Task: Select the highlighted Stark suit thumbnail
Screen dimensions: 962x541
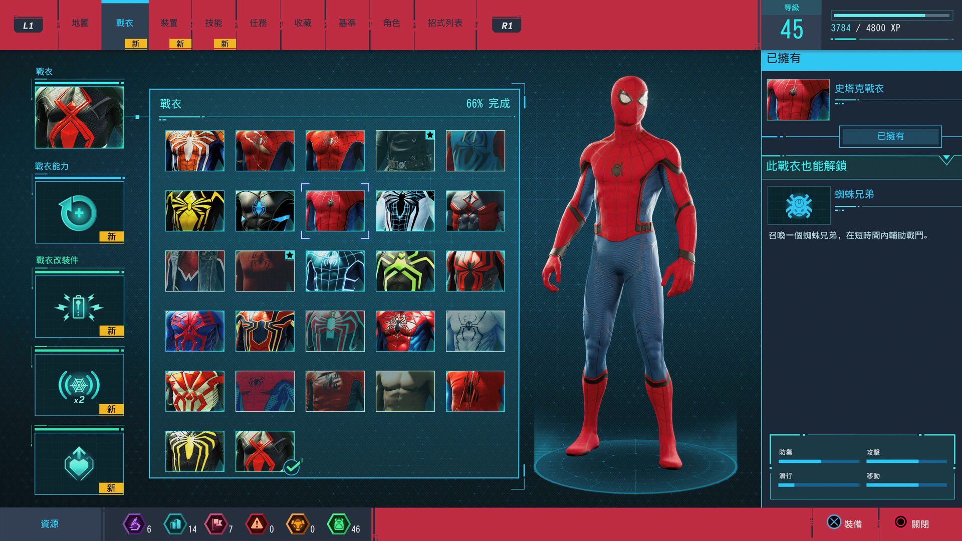Action: pos(335,211)
